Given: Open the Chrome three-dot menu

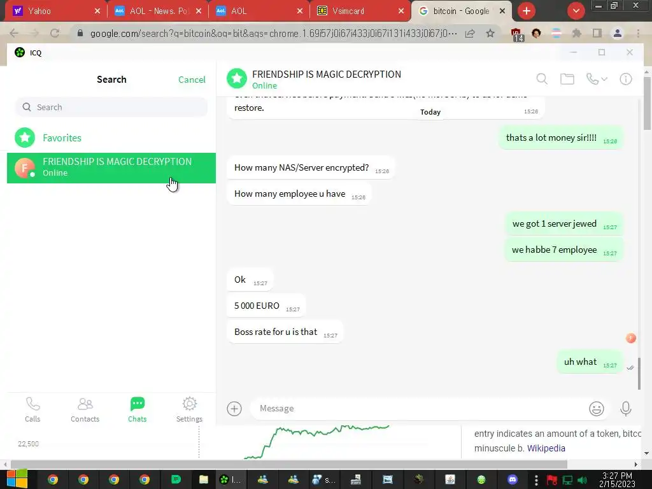Looking at the screenshot, I should pos(638,33).
